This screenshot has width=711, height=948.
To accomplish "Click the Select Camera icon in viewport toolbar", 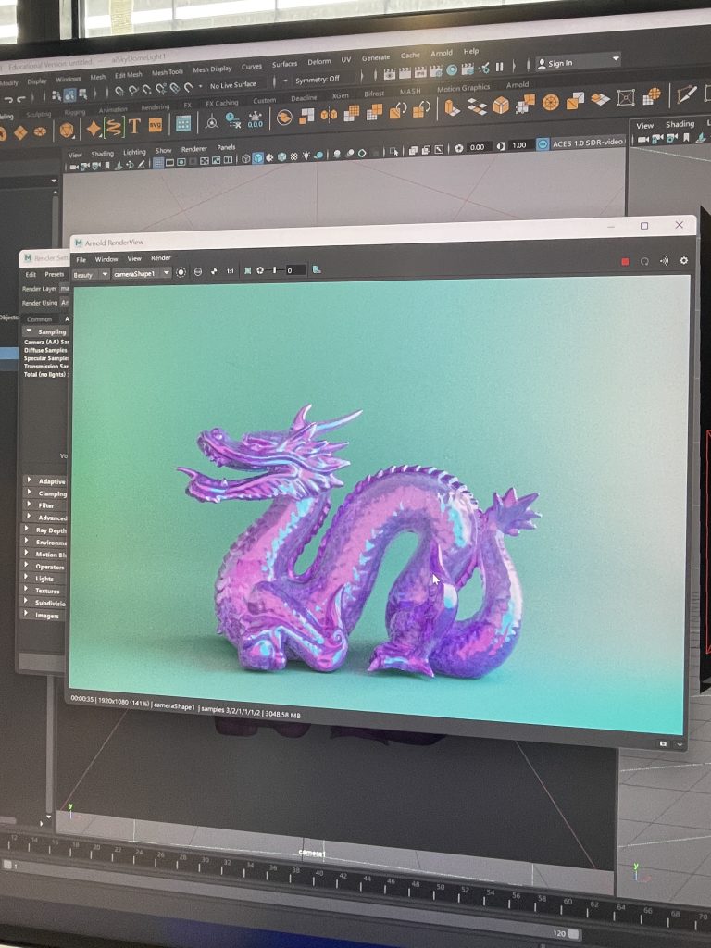I will click(x=74, y=167).
